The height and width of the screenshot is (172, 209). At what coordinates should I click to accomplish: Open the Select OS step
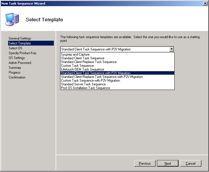pos(15,48)
